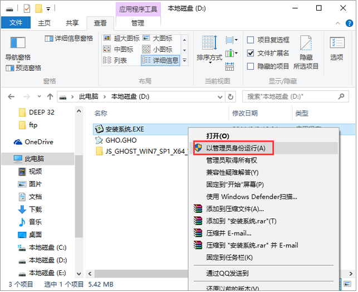
Task: Click the Navigation pane icon
Action: (x=18, y=42)
